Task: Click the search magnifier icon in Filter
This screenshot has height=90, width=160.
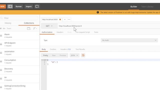Action: [1, 18]
